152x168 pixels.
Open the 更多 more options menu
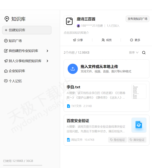point(135,40)
